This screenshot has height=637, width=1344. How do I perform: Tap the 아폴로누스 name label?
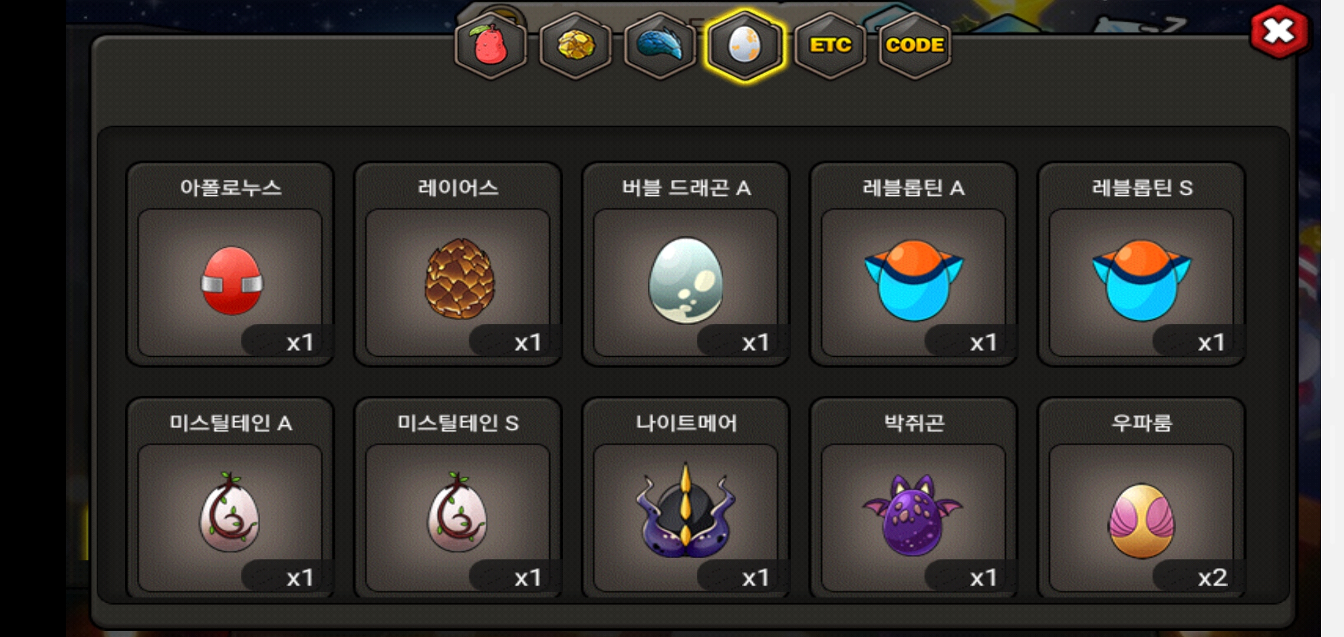click(x=230, y=188)
